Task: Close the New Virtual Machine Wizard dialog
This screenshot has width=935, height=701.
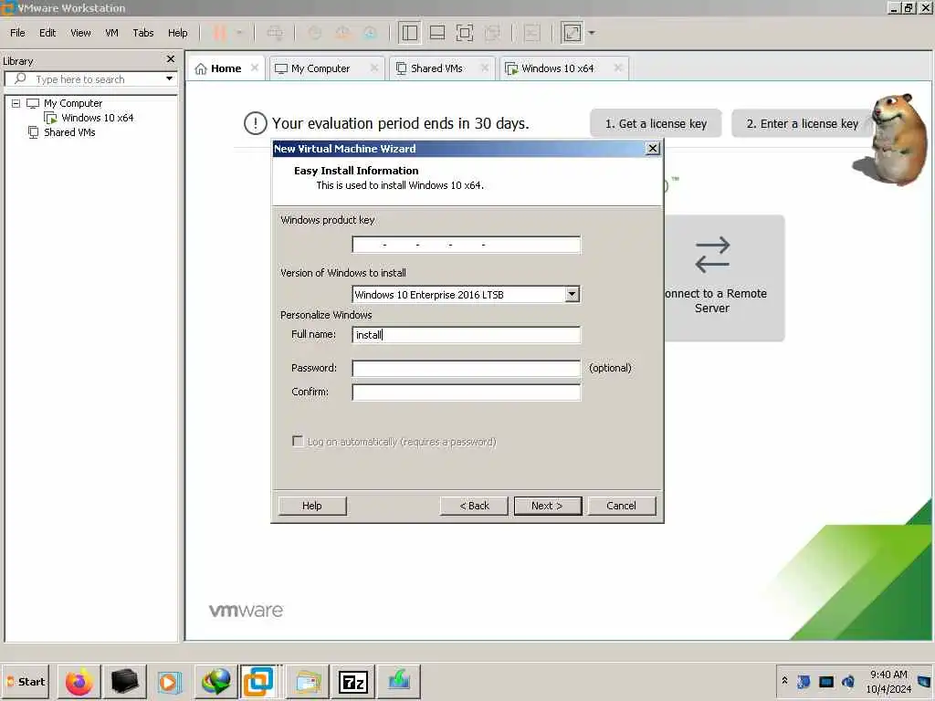Action: click(x=653, y=149)
